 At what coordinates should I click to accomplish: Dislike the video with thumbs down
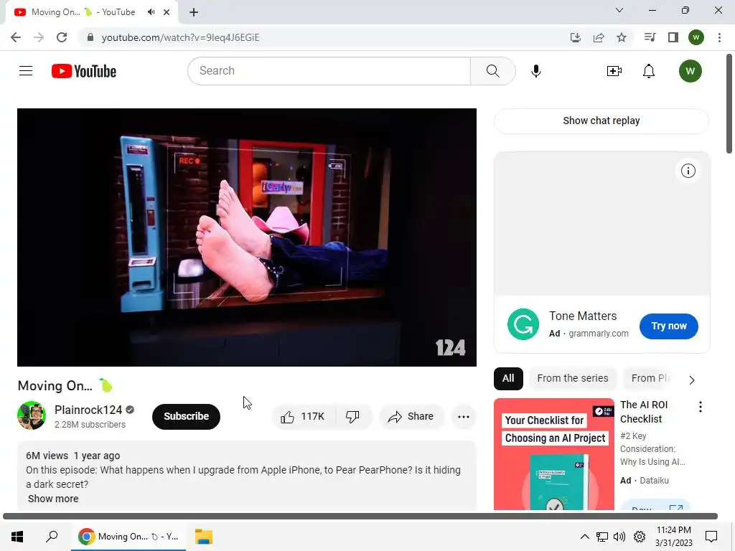point(353,417)
